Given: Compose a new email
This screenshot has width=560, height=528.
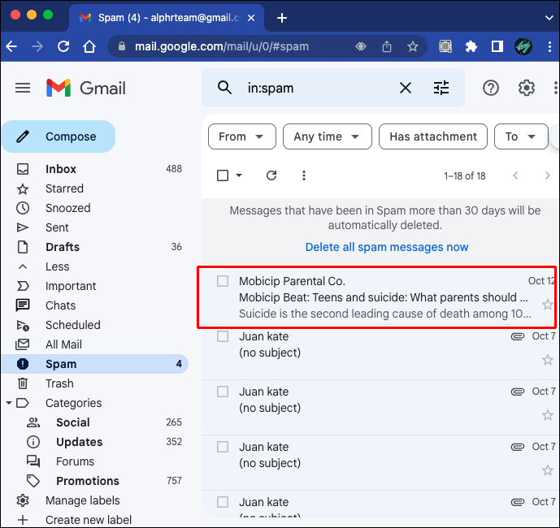Looking at the screenshot, I should 59,136.
